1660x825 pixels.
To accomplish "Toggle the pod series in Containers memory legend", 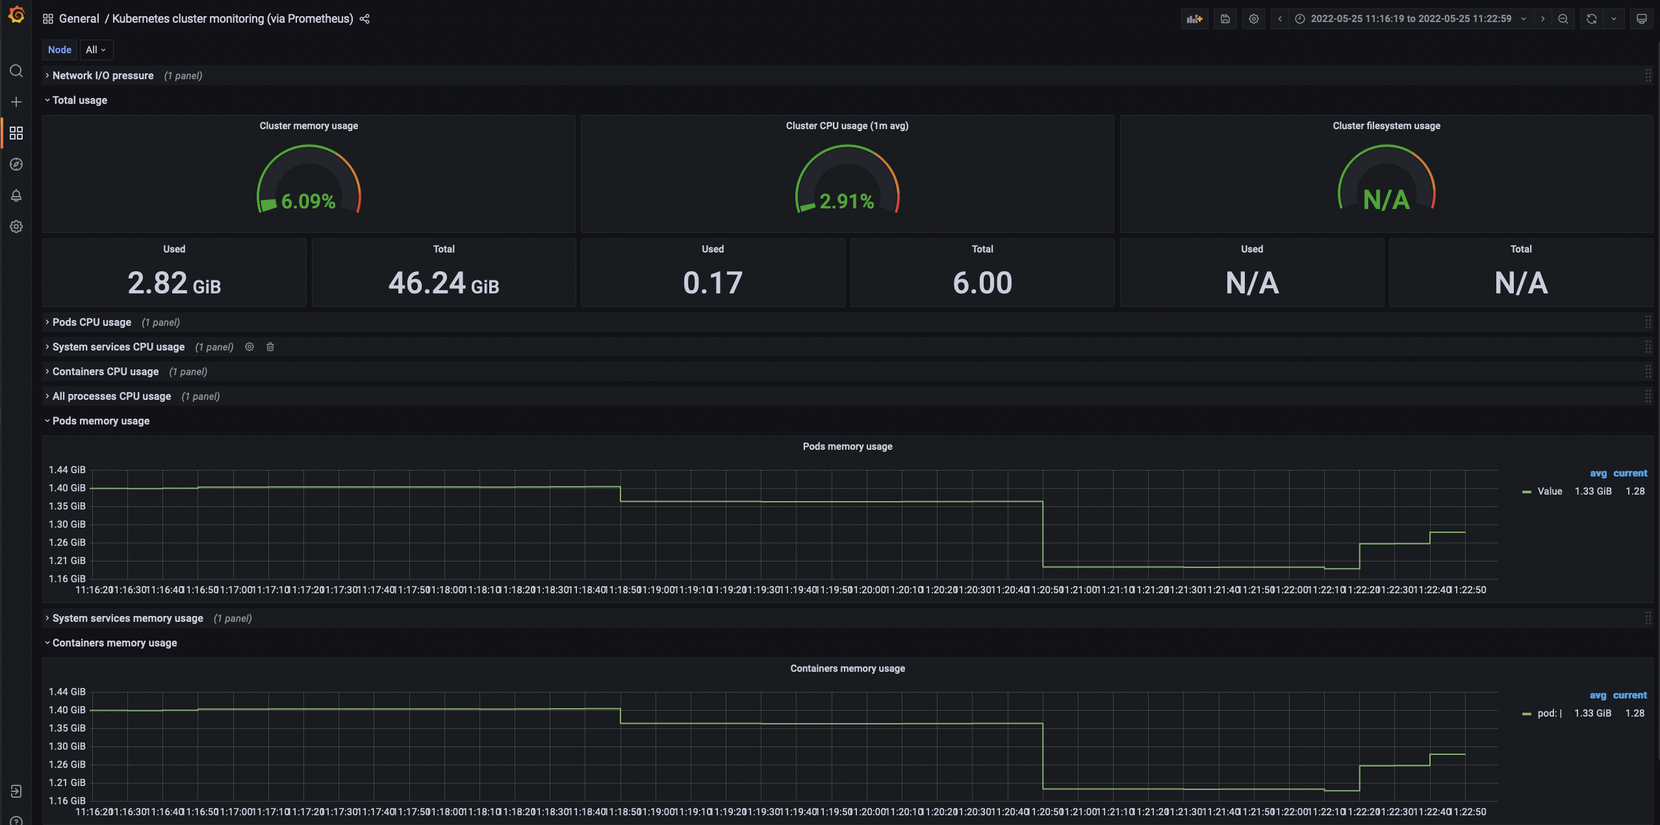I will (x=1549, y=713).
